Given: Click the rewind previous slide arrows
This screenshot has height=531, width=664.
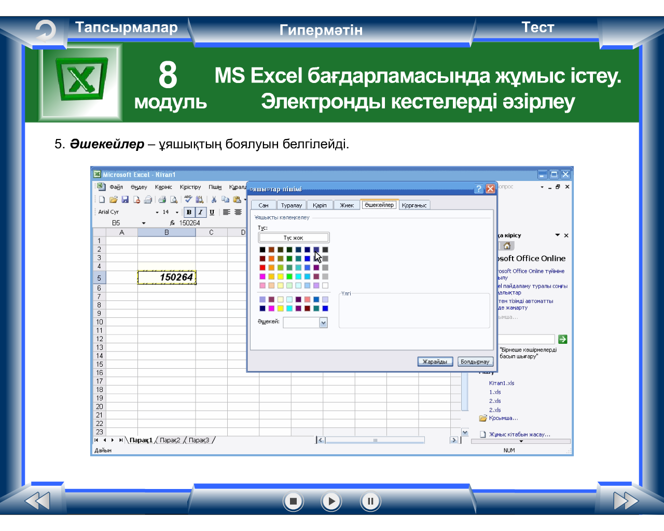Looking at the screenshot, I should pos(37,501).
